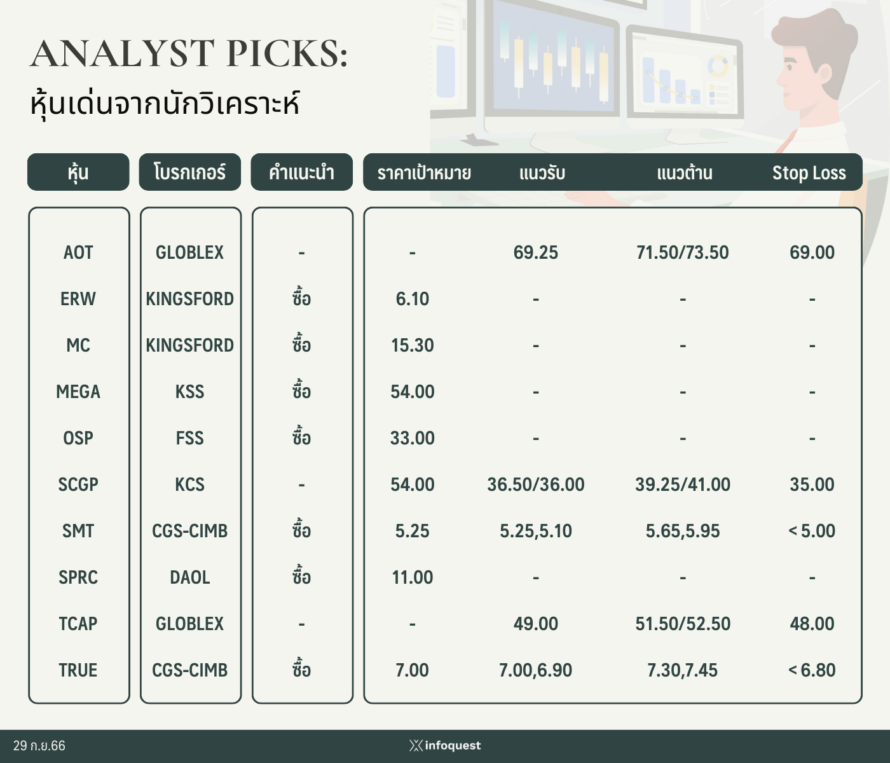Click TCAP stop loss value 48.00
Screen dimensions: 890x763
click(812, 624)
